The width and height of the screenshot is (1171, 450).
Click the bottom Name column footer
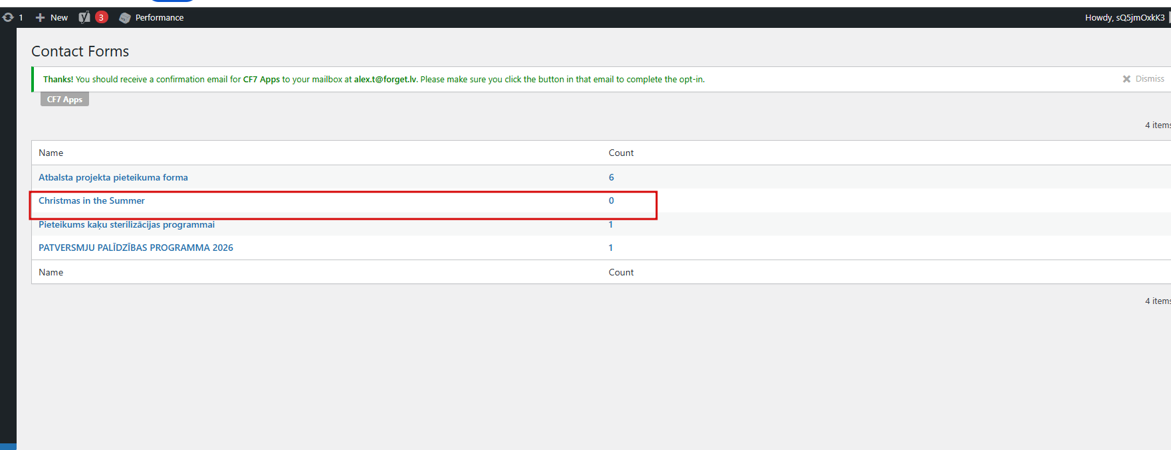click(51, 272)
